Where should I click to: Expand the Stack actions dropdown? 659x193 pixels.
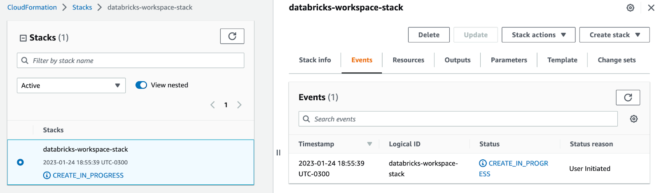point(538,35)
